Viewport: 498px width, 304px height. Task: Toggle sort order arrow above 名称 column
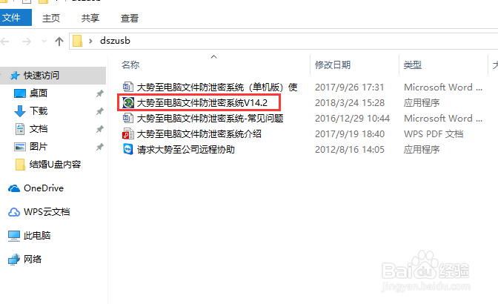tap(213, 57)
